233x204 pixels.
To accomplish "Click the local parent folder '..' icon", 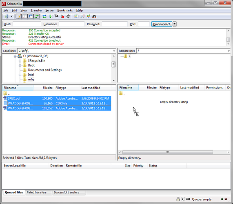I will pos(5,93).
